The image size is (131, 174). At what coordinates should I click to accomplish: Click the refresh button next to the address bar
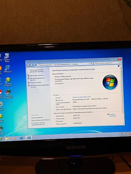click(x=92, y=64)
